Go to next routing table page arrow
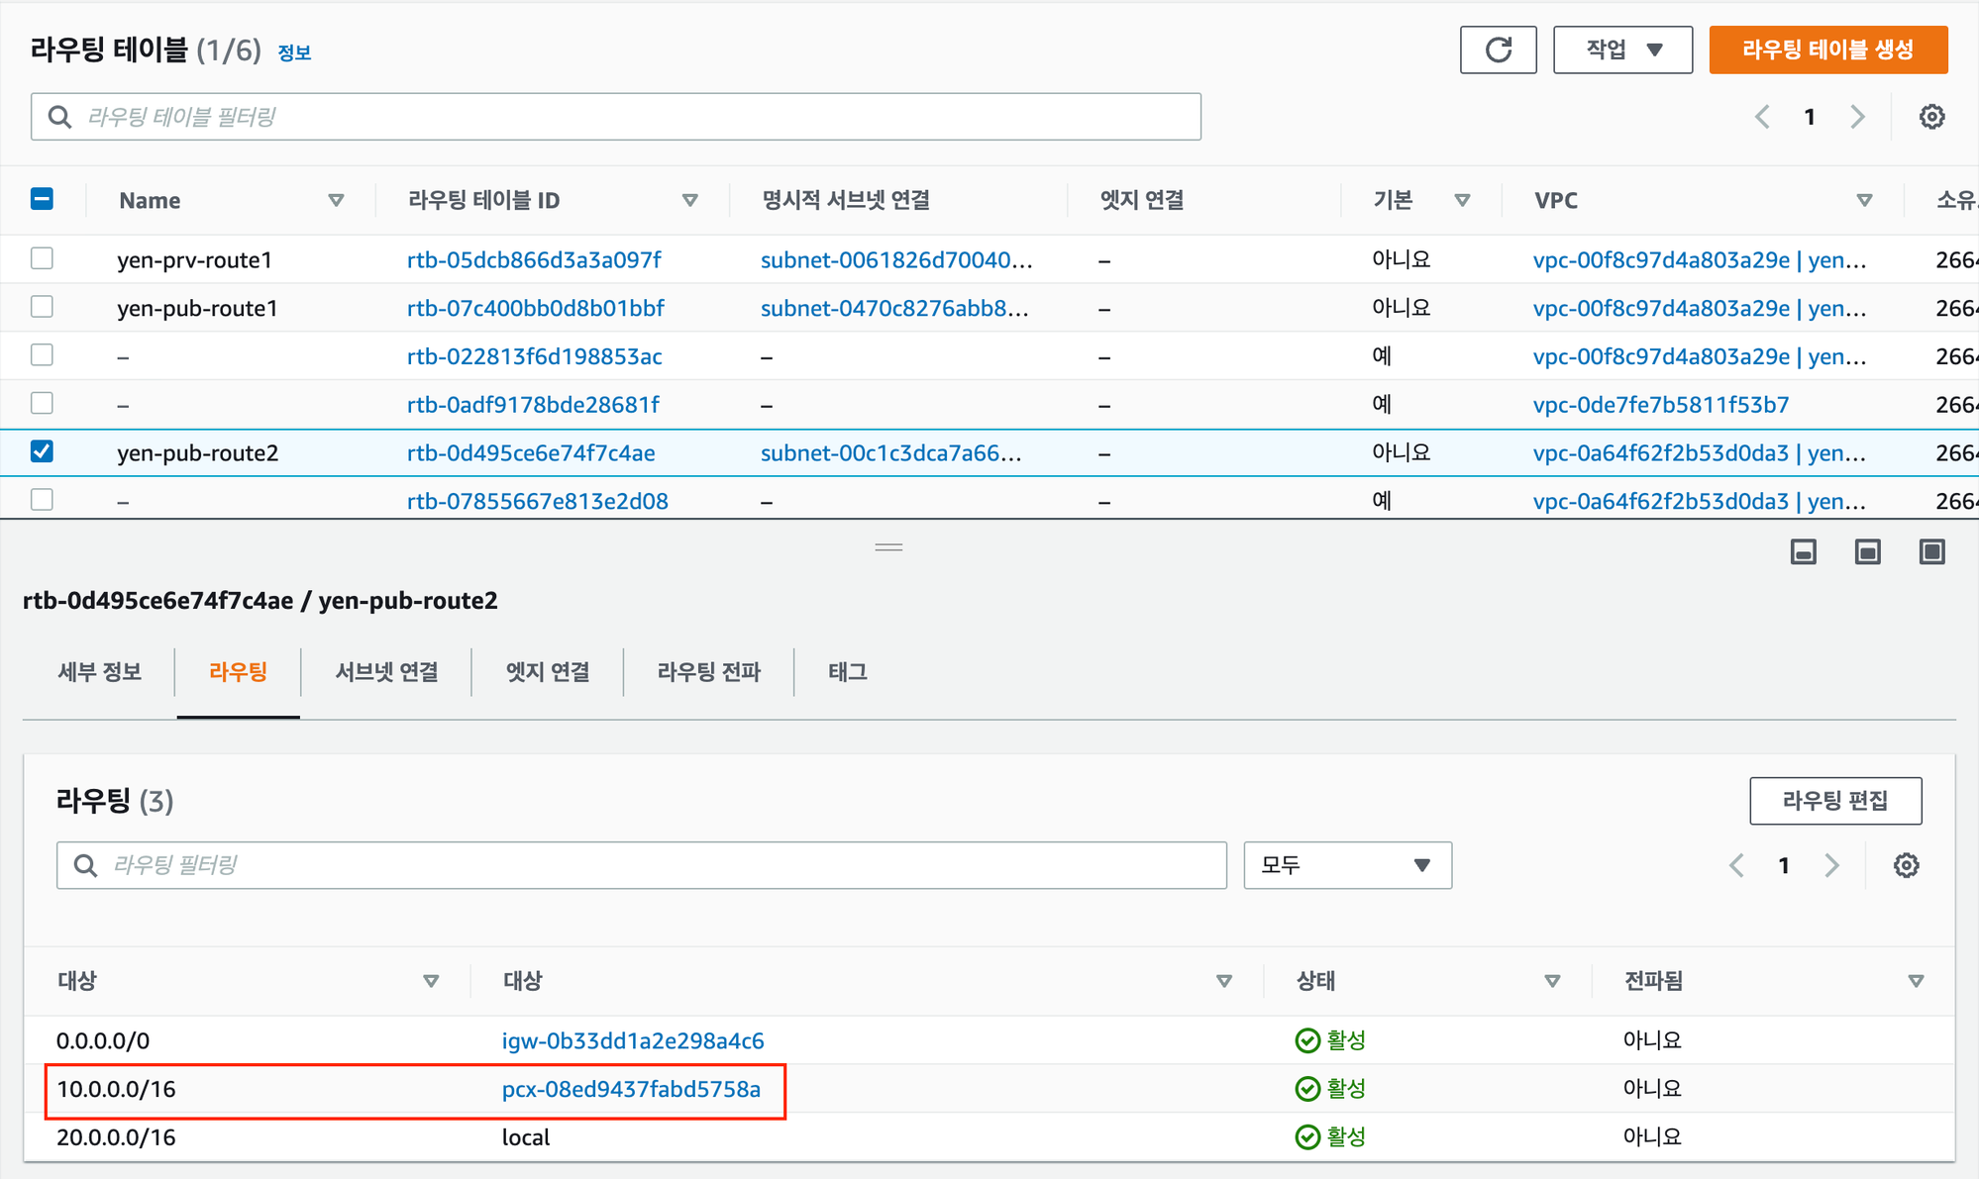This screenshot has height=1179, width=1979. click(x=1857, y=117)
